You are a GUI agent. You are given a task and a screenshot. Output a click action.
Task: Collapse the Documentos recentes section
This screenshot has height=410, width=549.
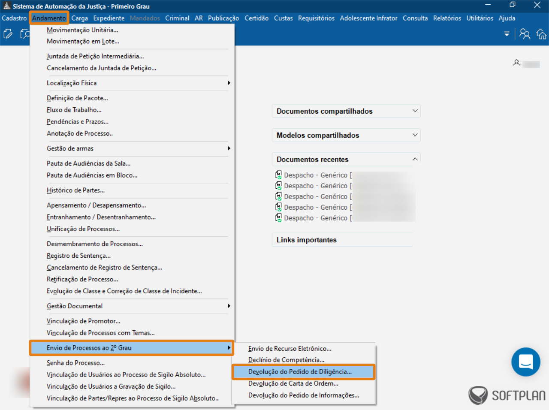click(415, 159)
